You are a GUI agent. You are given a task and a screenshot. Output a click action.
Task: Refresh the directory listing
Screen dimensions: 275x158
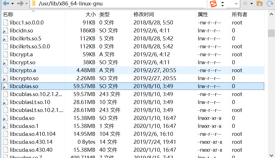pyautogui.click(x=270, y=3)
